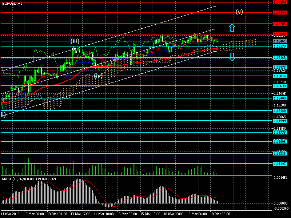Click the cyan 1.12978 price level label
Image resolution: width=291 pixels, height=218 pixels.
pyautogui.click(x=280, y=68)
